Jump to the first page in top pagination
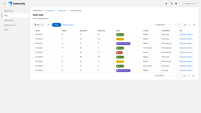This screenshot has width=201, height=113. coord(170,25)
